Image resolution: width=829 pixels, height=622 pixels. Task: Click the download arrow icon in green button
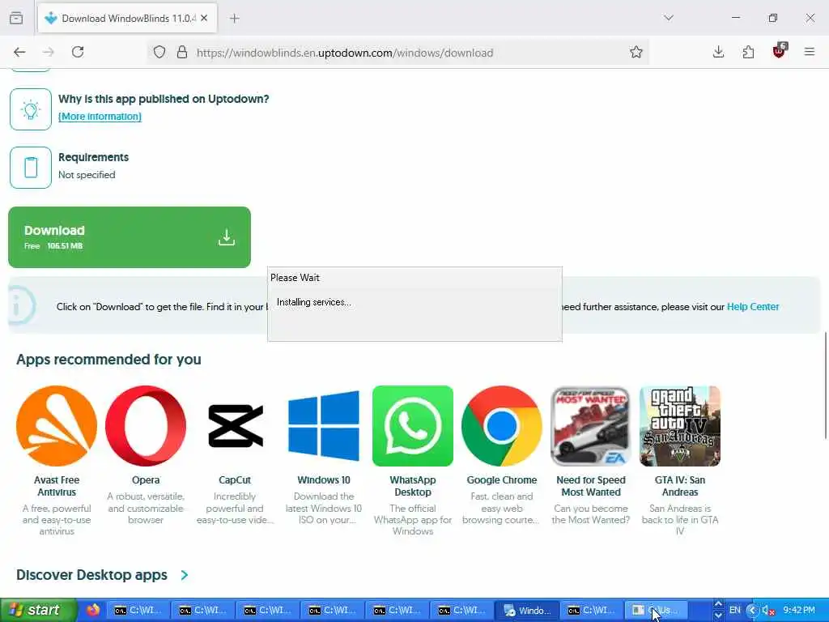[x=227, y=237]
